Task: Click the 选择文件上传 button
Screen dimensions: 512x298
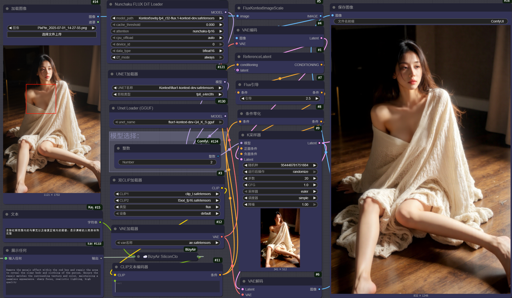Action: click(x=52, y=34)
